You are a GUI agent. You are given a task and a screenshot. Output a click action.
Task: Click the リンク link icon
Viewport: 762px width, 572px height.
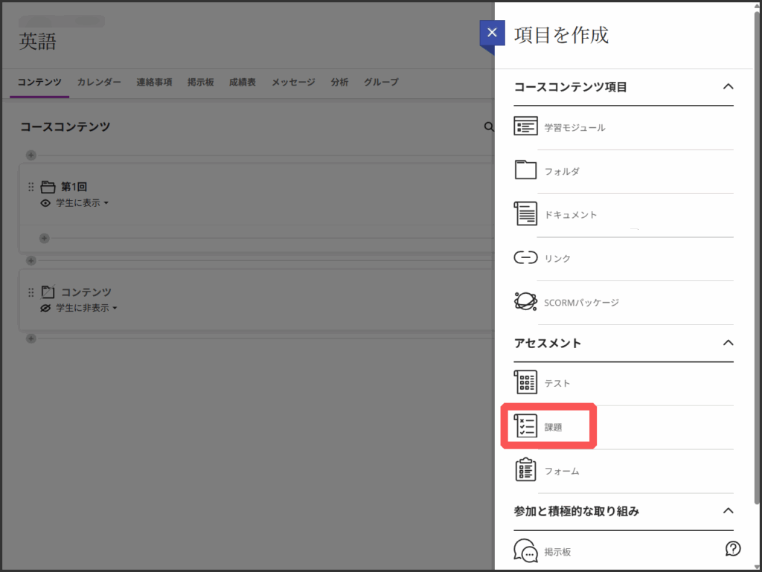coord(525,258)
